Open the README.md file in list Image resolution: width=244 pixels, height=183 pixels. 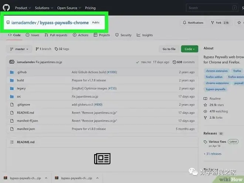(26, 112)
